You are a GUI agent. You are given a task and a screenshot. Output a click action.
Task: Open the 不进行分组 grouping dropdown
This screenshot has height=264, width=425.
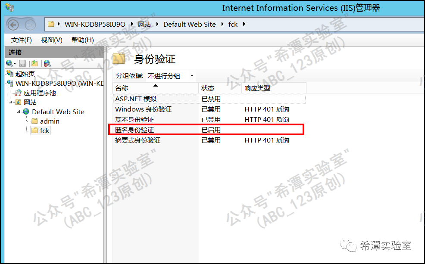click(171, 76)
